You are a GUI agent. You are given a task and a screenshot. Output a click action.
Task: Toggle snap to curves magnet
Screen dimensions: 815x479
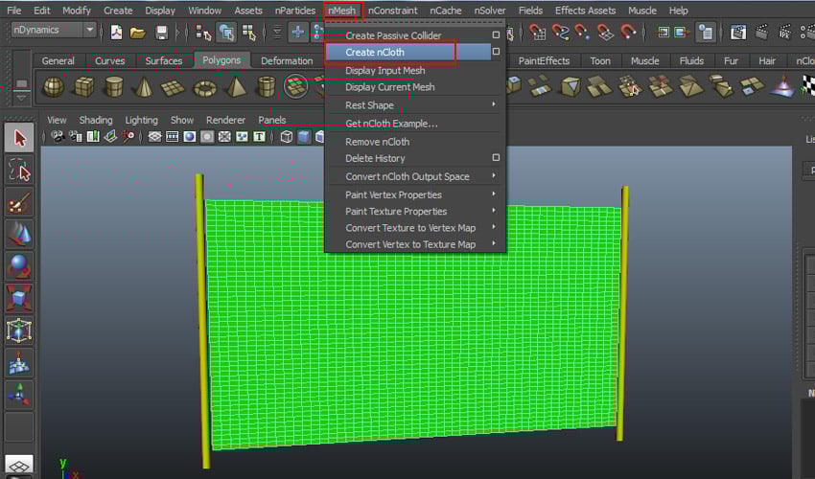pyautogui.click(x=560, y=33)
